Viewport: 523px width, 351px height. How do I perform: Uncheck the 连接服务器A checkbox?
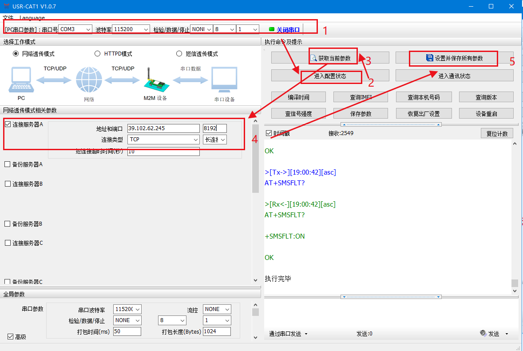coord(8,124)
